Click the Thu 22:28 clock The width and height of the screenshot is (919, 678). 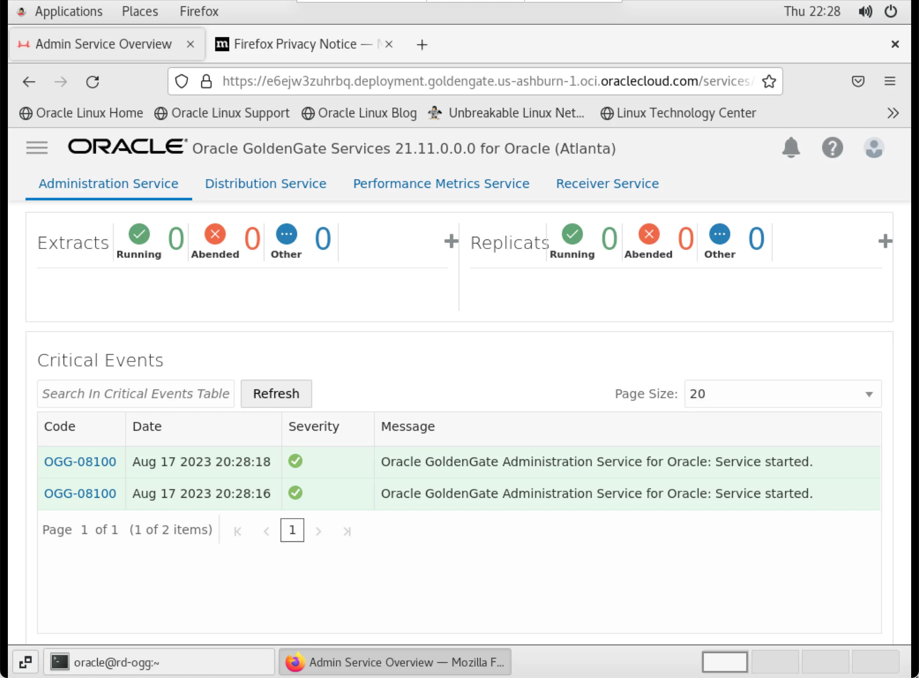tap(812, 12)
